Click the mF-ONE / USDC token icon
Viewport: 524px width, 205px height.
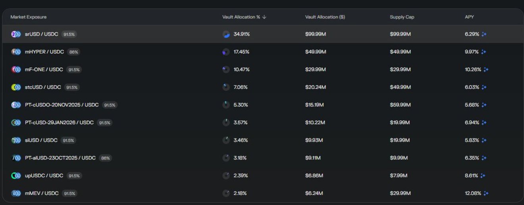point(16,70)
